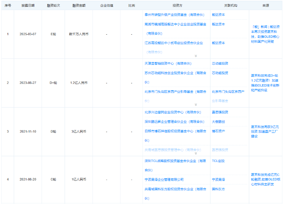The height and width of the screenshot is (205, 284).
Task: Select the date cell 2025-03-07
Action: 28,34
